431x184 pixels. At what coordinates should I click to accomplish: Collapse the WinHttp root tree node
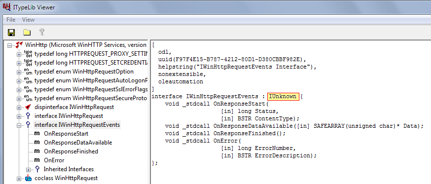pyautogui.click(x=10, y=45)
